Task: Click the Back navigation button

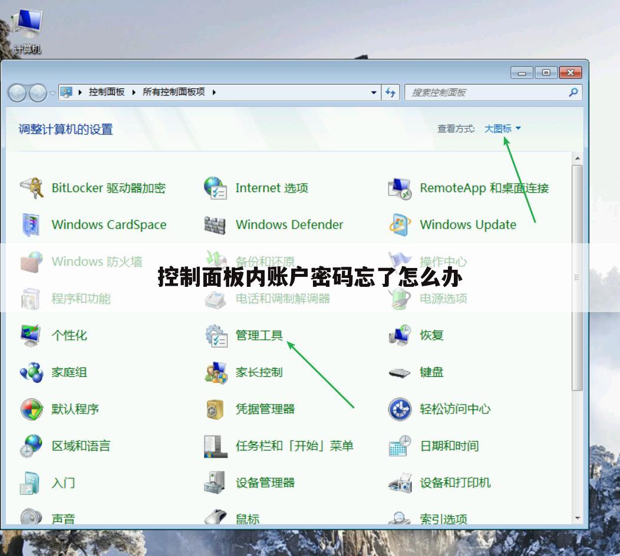Action: tap(17, 93)
